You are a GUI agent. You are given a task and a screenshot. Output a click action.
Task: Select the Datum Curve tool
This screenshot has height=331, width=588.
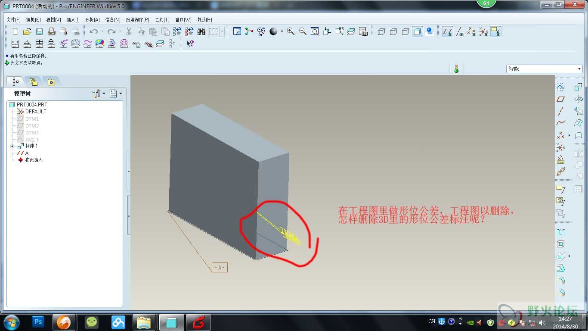560,123
